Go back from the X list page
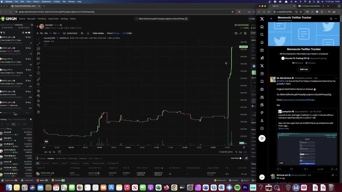Screen dimensions: 342x192 coord(271,18)
